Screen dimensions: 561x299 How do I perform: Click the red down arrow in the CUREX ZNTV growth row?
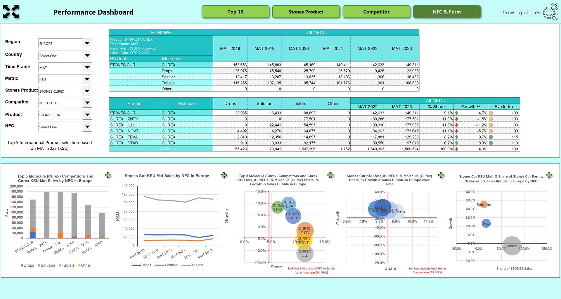point(456,119)
